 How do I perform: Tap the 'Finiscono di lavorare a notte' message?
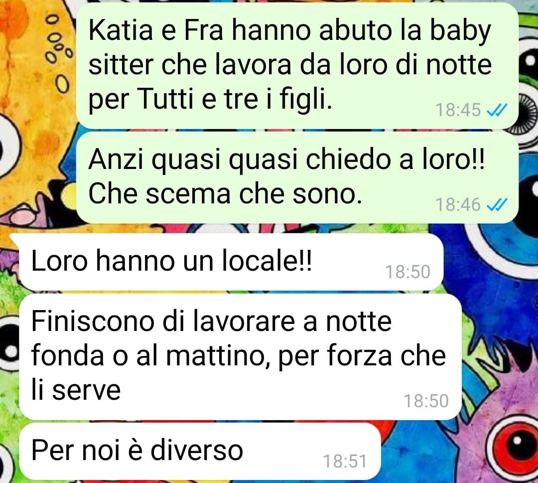241,357
